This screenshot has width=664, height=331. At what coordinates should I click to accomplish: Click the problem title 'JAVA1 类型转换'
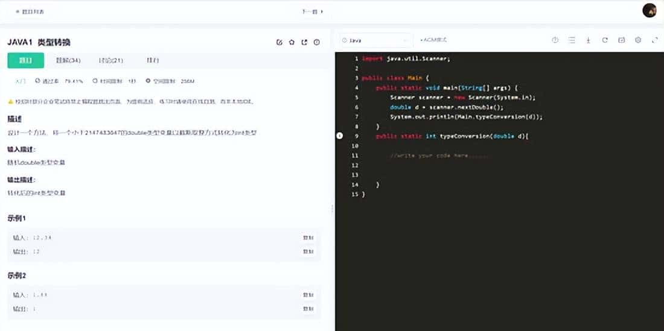[39, 42]
